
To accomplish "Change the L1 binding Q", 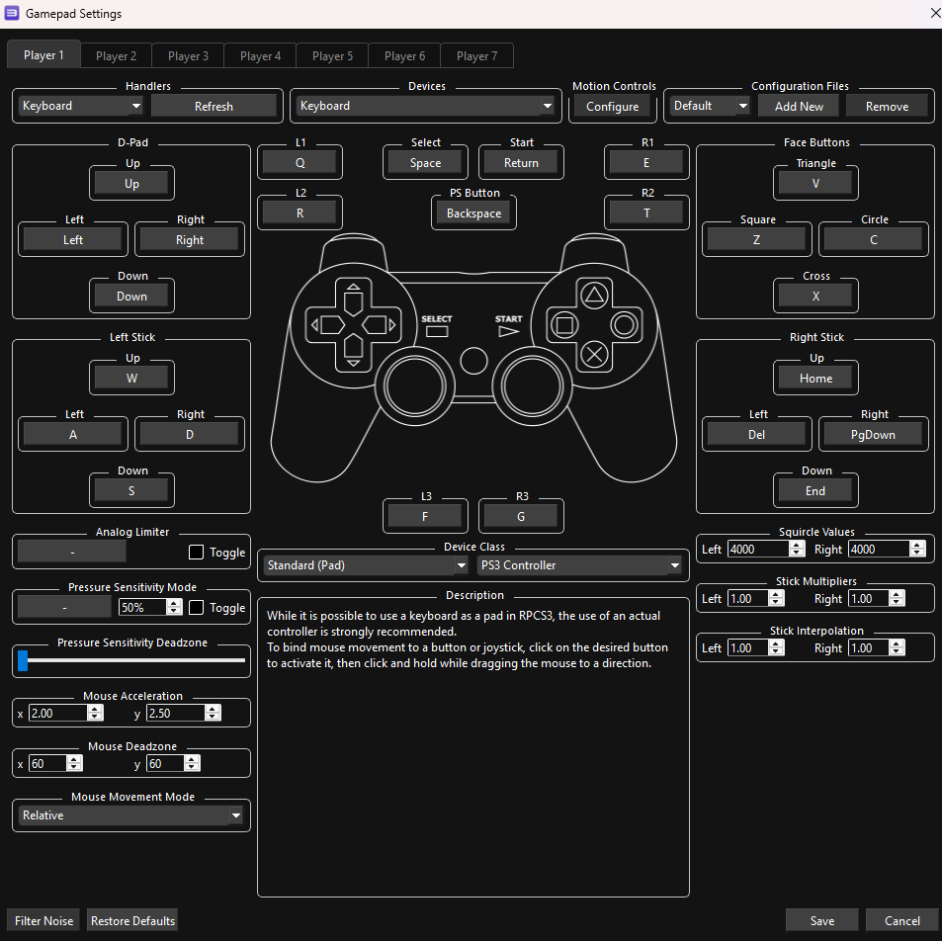I will pos(300,162).
